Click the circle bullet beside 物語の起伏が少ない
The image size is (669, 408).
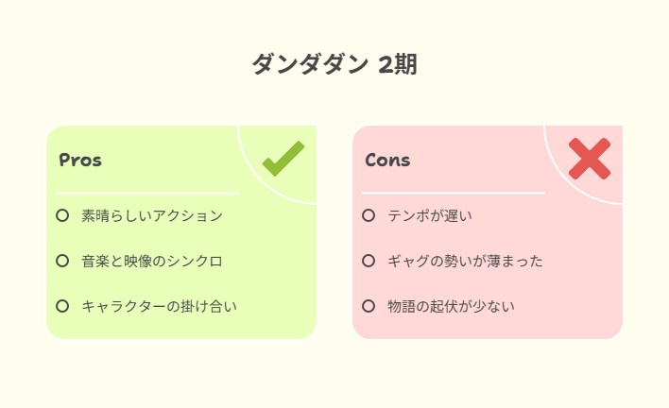(369, 306)
